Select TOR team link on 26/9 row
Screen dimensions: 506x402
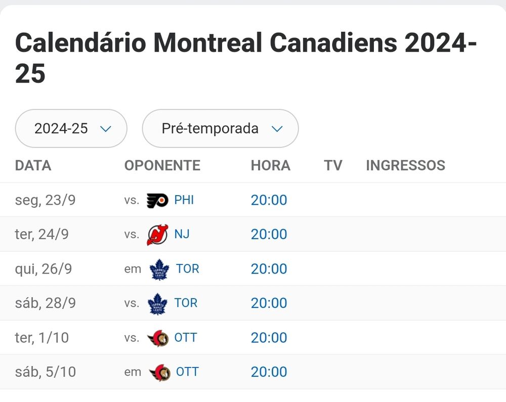(188, 269)
